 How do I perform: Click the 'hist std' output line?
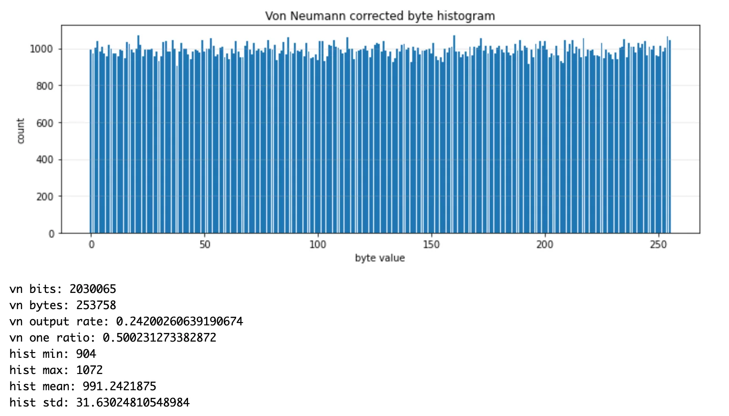pos(100,403)
